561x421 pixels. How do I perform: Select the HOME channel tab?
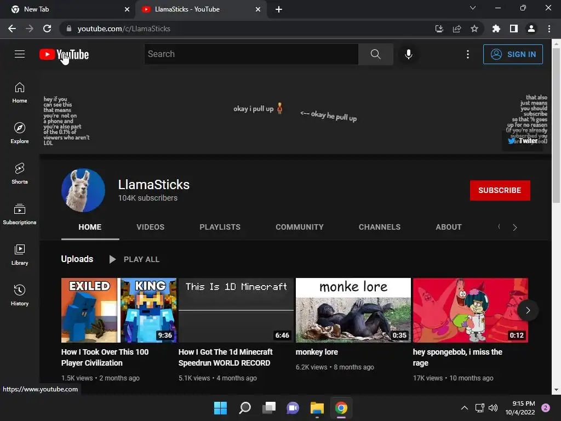(90, 227)
